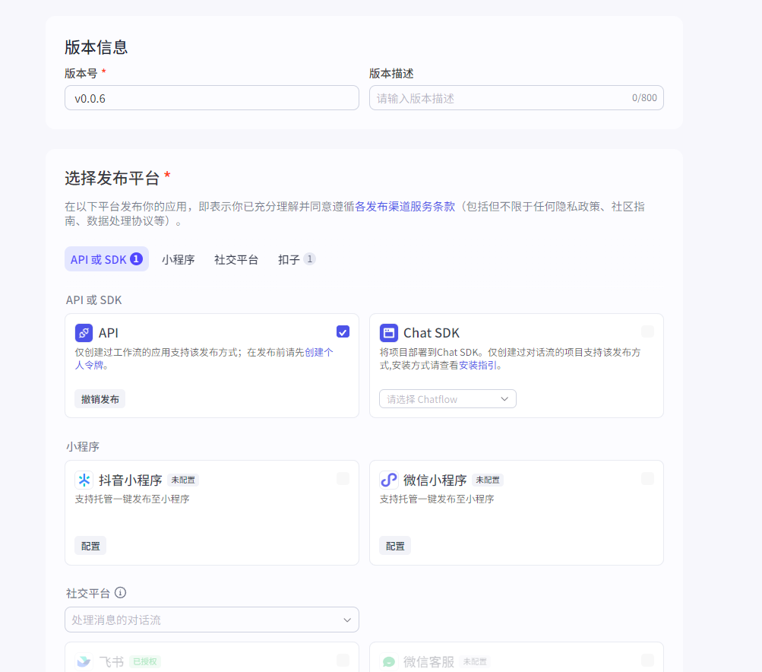This screenshot has height=672, width=762.
Task: Click the 未配置 tag on 微信客服
Action: point(476,661)
